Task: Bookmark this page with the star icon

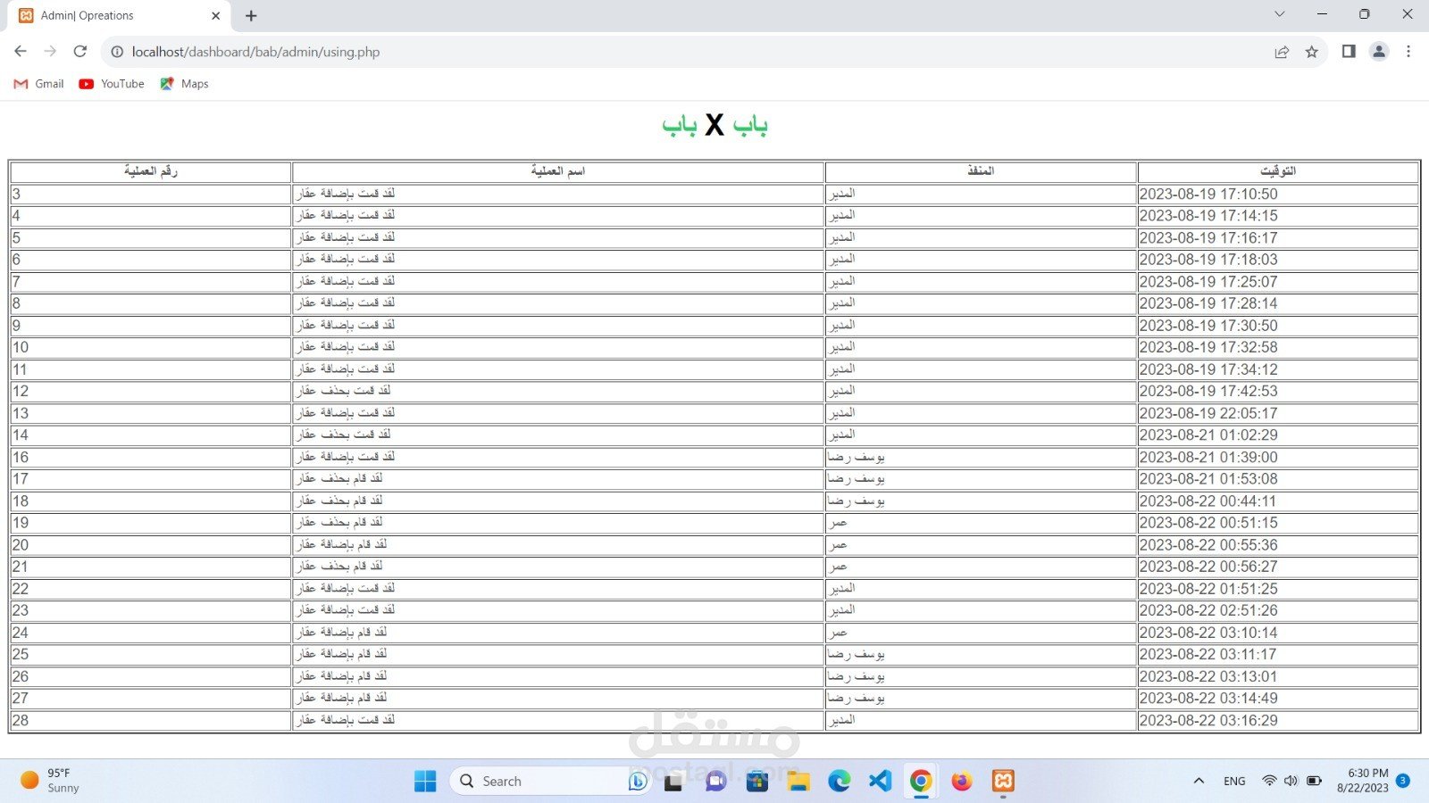Action: (1311, 52)
